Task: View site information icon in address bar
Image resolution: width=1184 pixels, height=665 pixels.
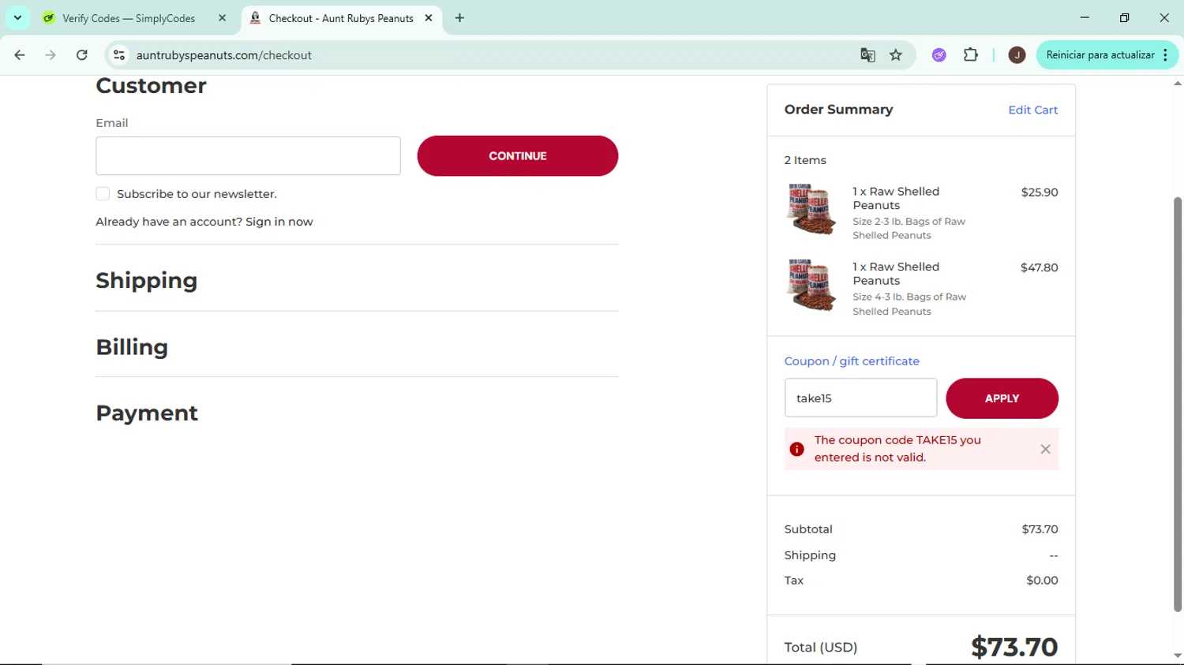Action: (119, 55)
